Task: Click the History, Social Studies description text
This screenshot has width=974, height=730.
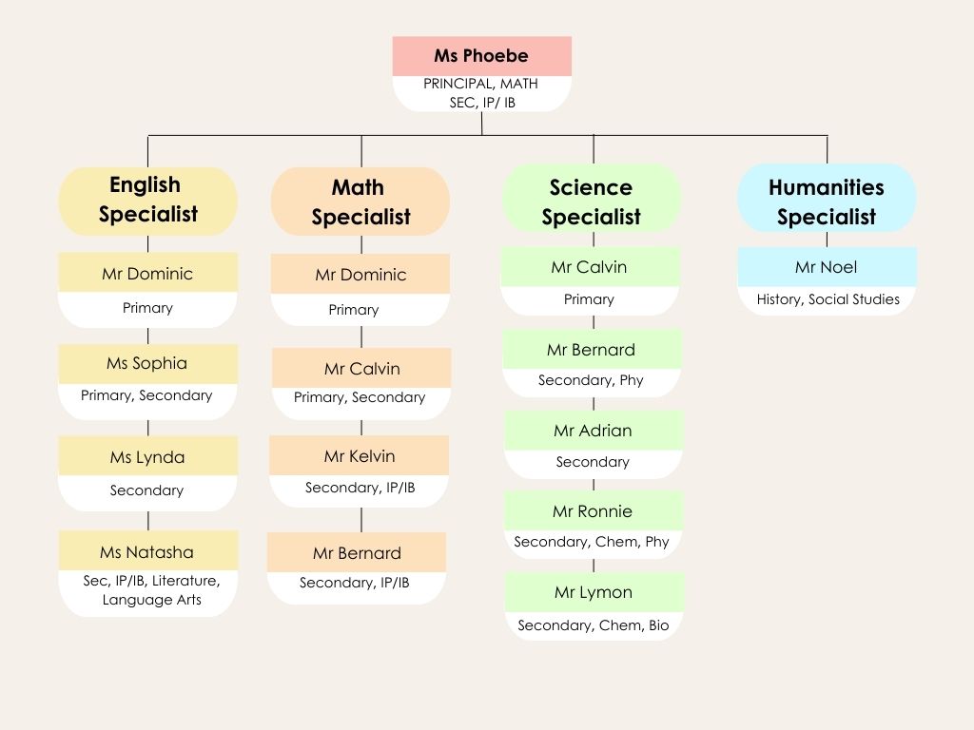Action: (828, 299)
